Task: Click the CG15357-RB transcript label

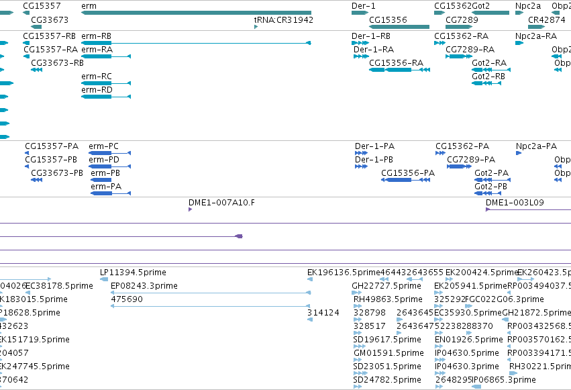Action: tap(49, 36)
